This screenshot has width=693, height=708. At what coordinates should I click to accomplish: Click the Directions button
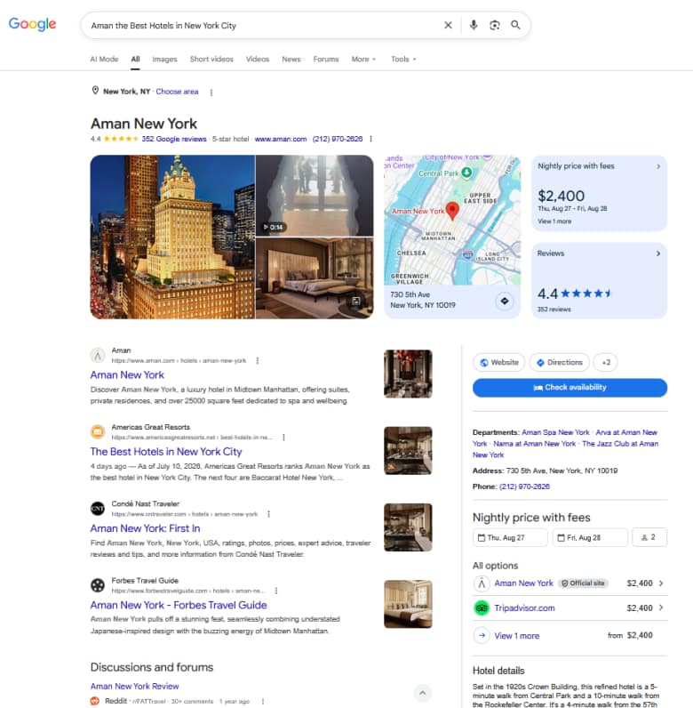560,363
